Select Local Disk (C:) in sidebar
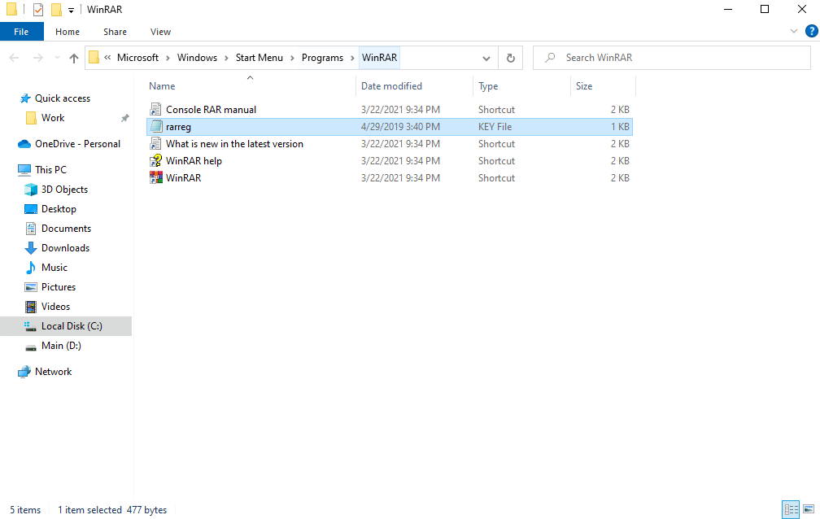Image resolution: width=820 pixels, height=519 pixels. pyautogui.click(x=66, y=326)
